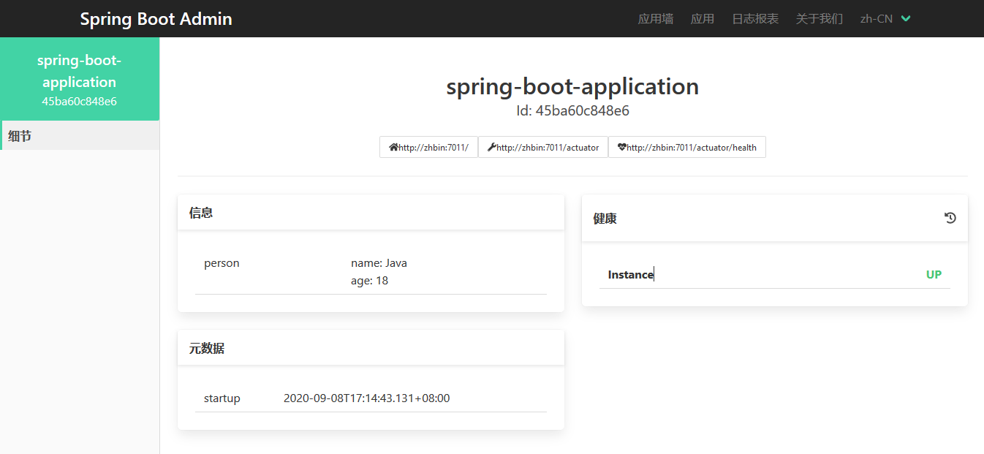Open the 日志报表 nav item
This screenshot has width=984, height=454.
755,19
